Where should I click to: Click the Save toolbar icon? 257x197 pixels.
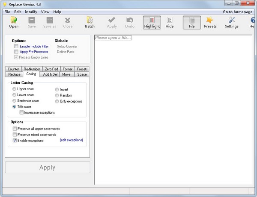[x=32, y=22]
